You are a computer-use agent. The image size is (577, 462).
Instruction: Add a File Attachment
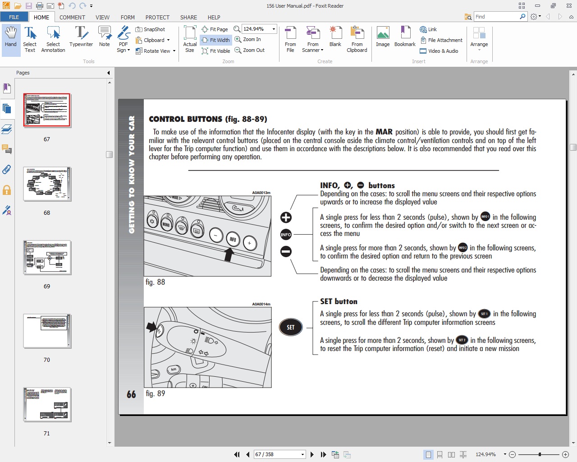(x=441, y=40)
